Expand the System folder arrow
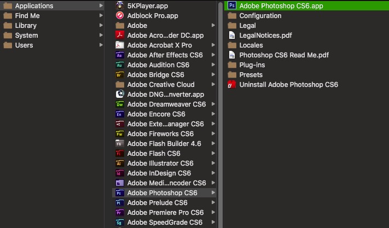The height and width of the screenshot is (228, 389). pos(101,35)
